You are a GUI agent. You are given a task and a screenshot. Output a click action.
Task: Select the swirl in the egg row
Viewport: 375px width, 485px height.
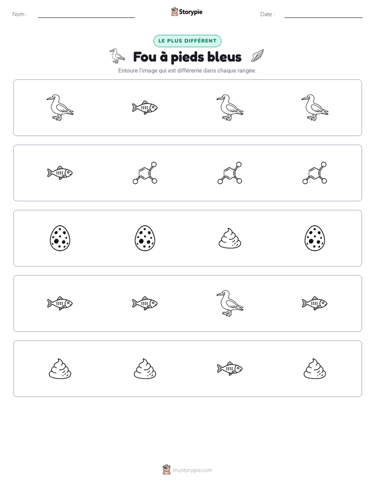230,238
